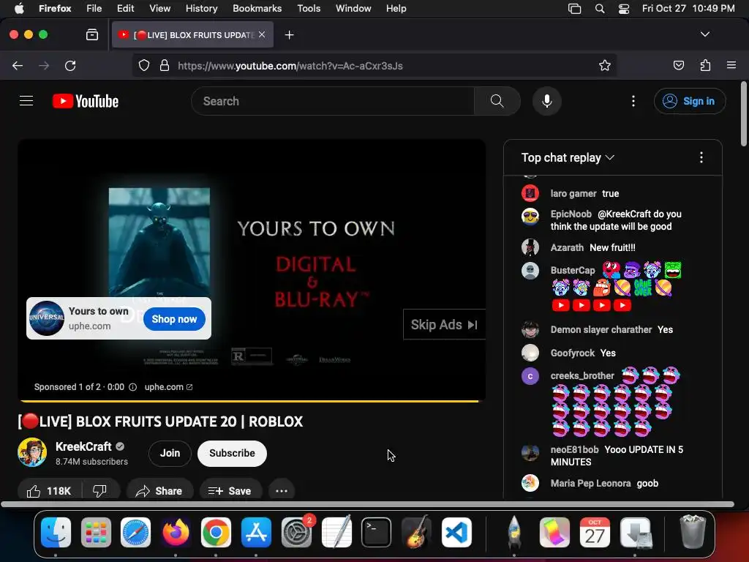
Task: Open Firefox View tab overview icon
Action: click(x=92, y=34)
